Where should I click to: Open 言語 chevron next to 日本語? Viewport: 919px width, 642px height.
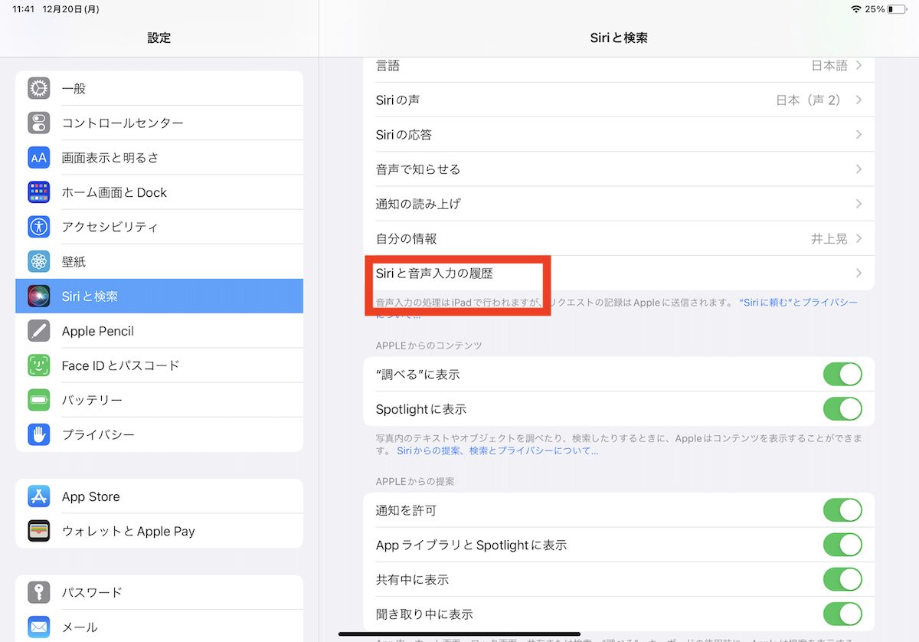pyautogui.click(x=858, y=66)
